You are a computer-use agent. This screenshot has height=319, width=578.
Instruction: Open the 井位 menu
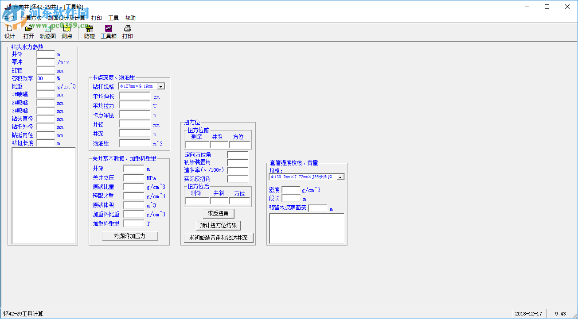click(9, 18)
